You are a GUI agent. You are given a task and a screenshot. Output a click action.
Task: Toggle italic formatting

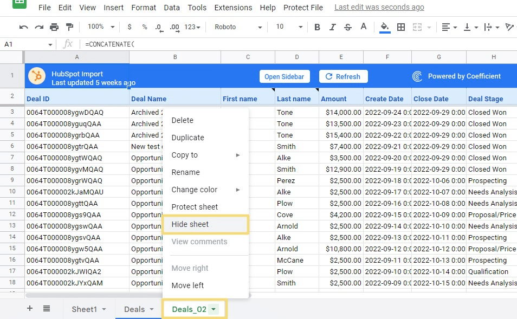coord(333,27)
